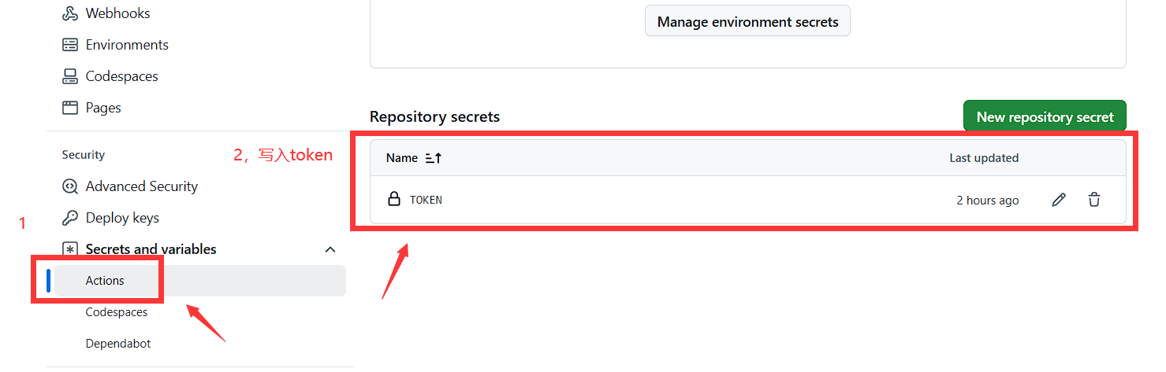The width and height of the screenshot is (1166, 372).
Task: Click the Environments icon in sidebar
Action: coord(70,45)
